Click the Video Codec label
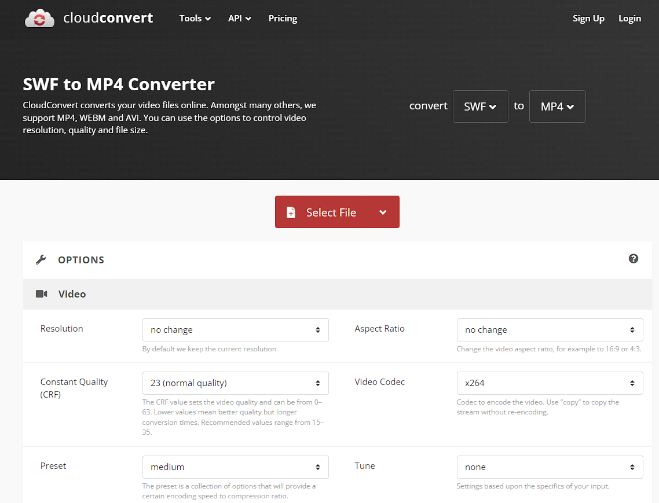 (x=379, y=381)
